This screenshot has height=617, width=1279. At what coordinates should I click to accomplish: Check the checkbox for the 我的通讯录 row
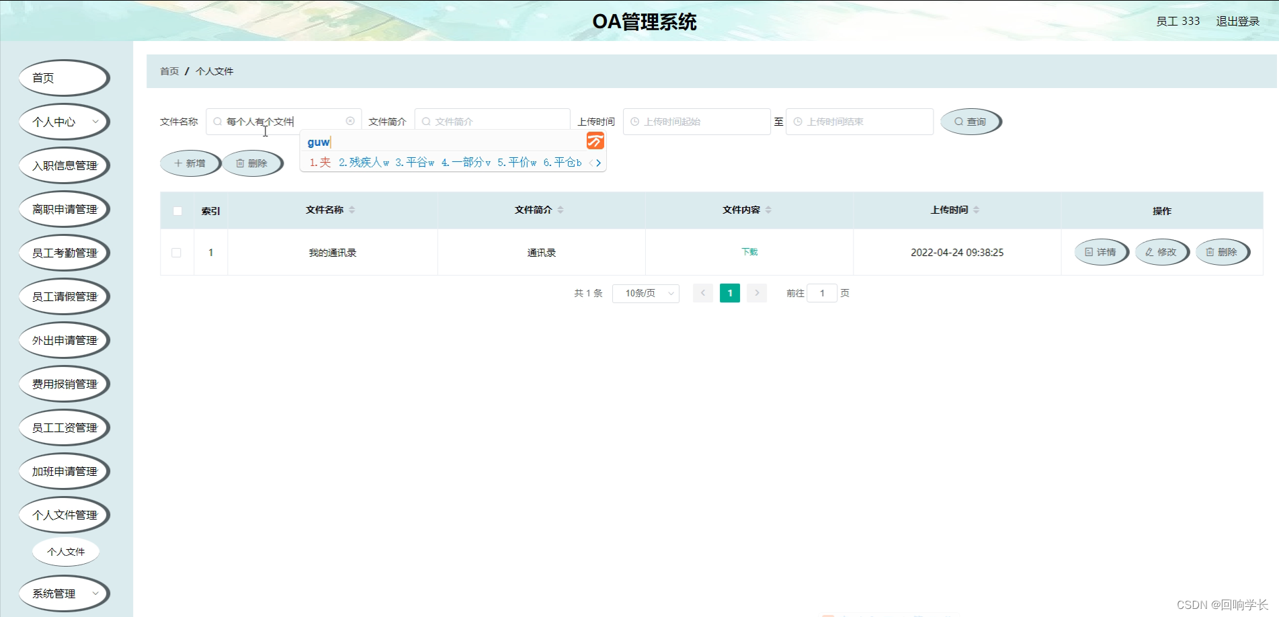pos(177,253)
